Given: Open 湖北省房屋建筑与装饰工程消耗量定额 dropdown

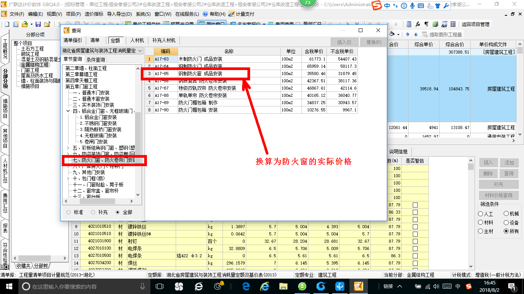Looking at the screenshot, I should (140, 51).
